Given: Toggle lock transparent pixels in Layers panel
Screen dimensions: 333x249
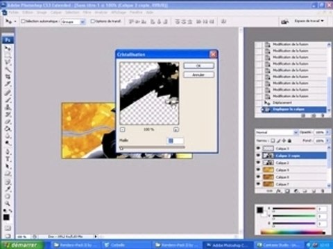Looking at the screenshot, I should [273, 140].
